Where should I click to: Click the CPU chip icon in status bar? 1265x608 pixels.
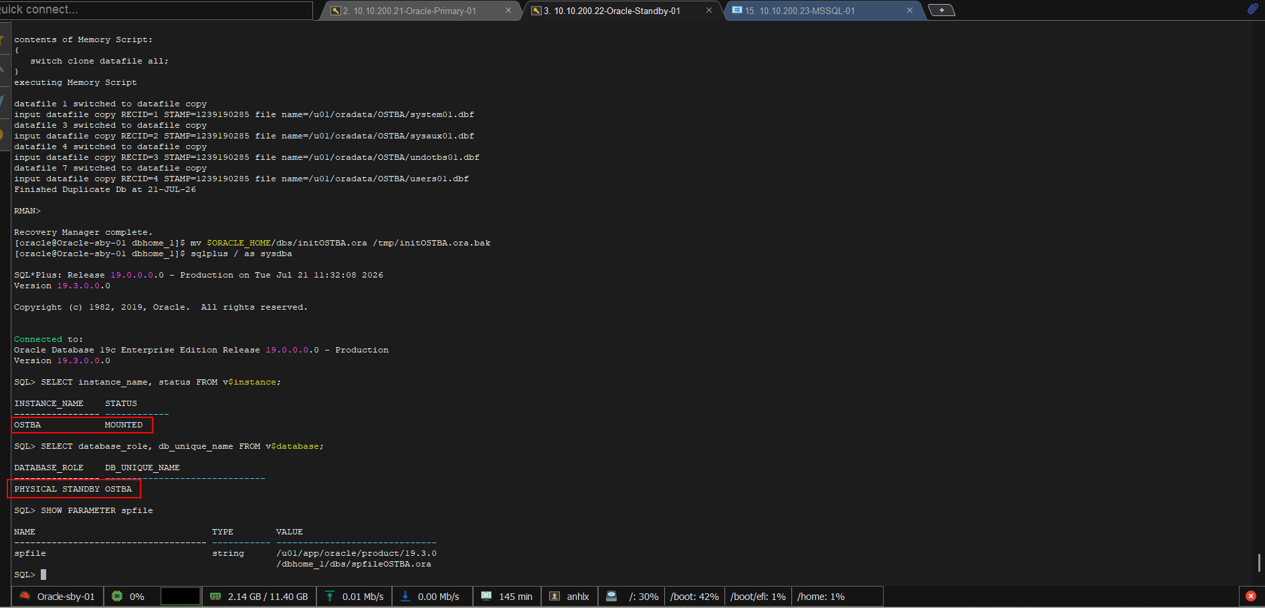pyautogui.click(x=117, y=596)
